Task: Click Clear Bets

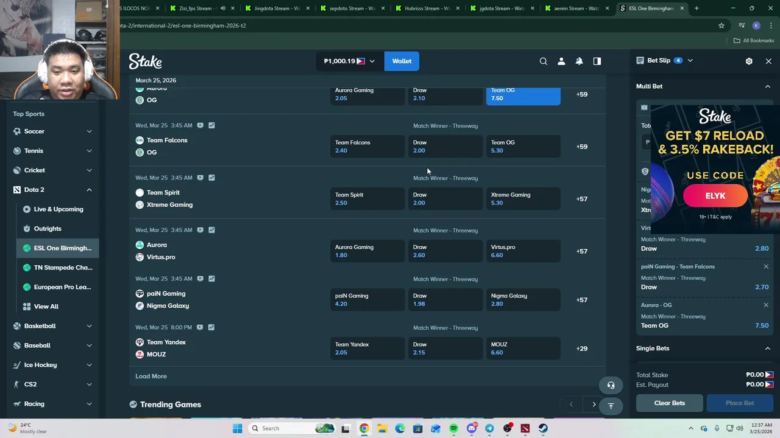Action: pos(670,403)
